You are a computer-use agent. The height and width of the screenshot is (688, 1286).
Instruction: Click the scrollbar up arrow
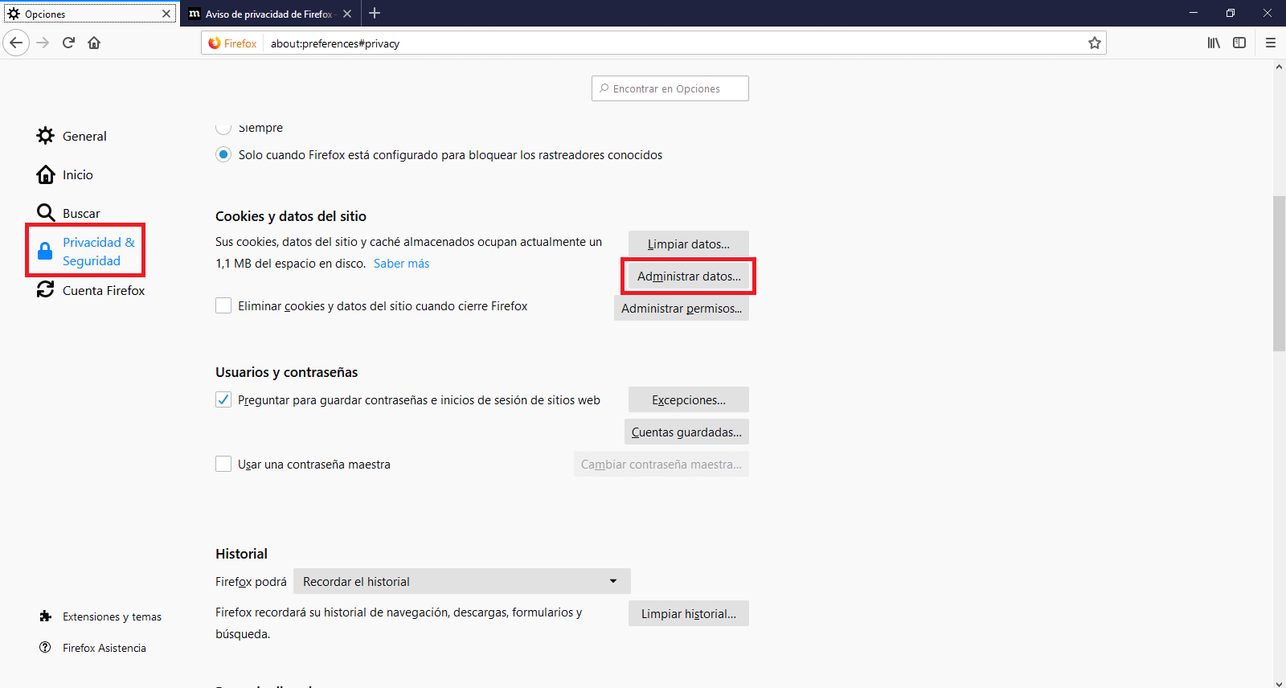[x=1279, y=67]
